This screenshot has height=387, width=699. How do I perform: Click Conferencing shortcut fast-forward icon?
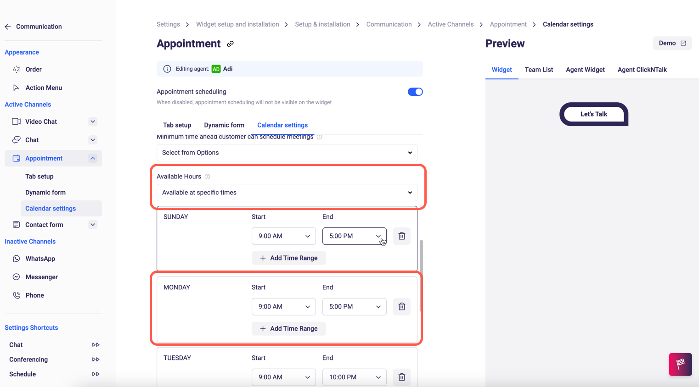pyautogui.click(x=96, y=359)
